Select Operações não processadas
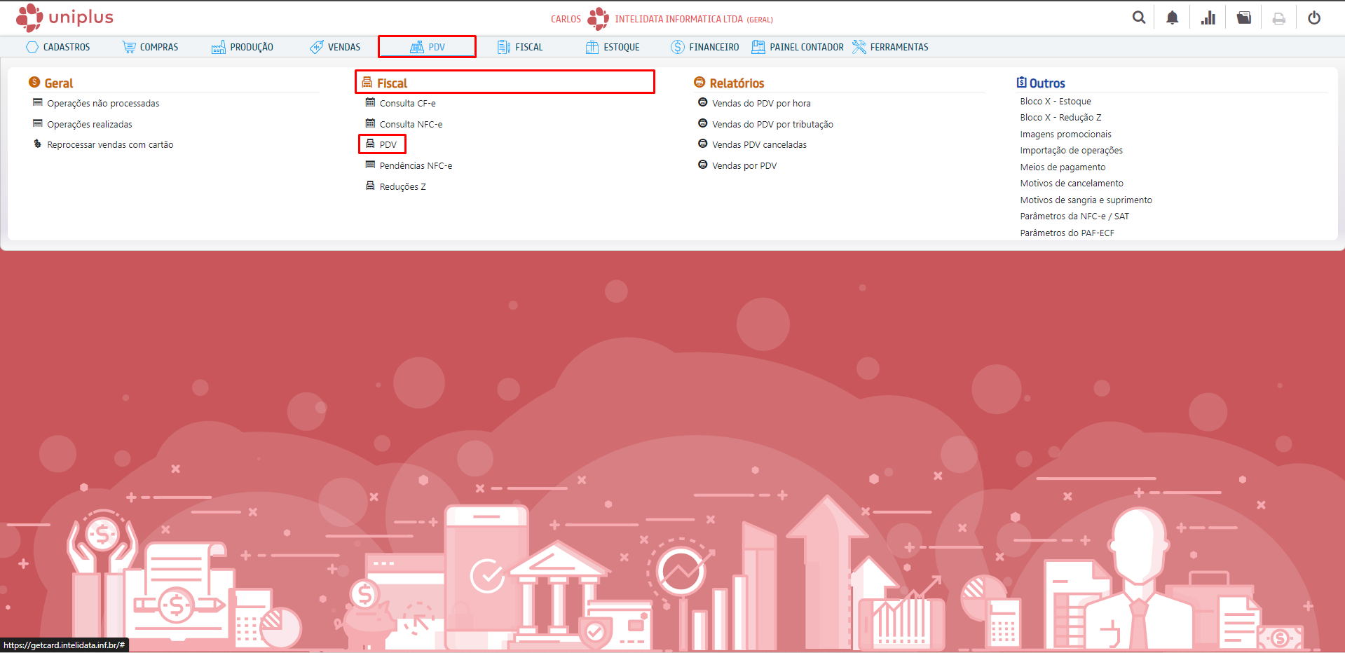 [103, 103]
